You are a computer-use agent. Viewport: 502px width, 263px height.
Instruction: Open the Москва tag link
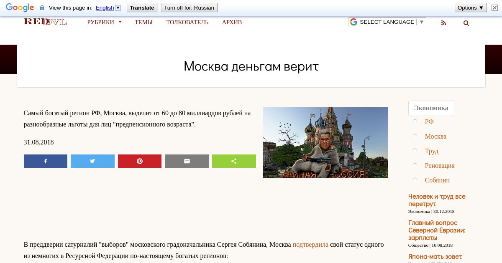(435, 137)
